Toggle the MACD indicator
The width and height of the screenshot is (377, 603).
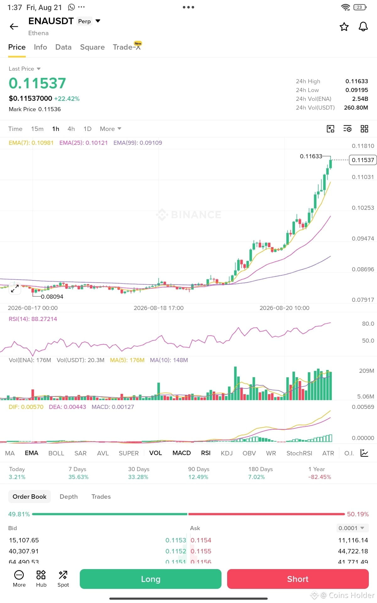point(182,453)
